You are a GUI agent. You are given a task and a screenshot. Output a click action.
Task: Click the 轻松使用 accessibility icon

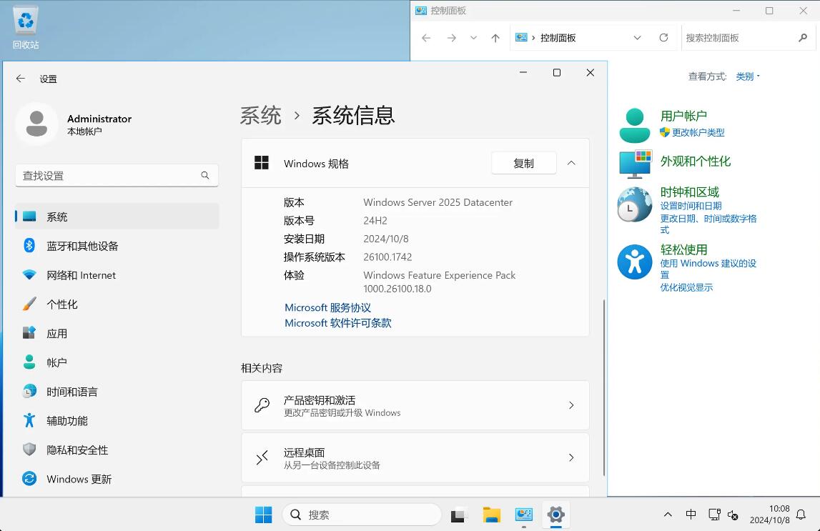[635, 262]
